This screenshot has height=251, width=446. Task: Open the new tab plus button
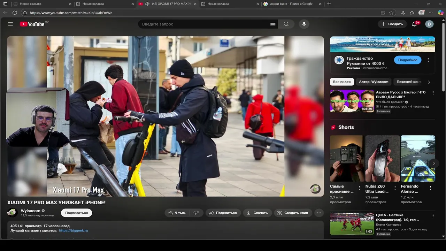point(329,4)
